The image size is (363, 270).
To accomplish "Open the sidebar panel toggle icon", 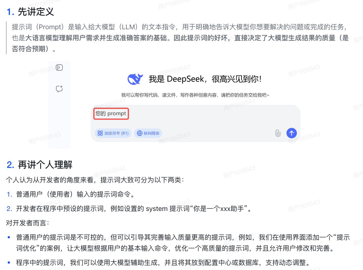I will pos(59,67).
